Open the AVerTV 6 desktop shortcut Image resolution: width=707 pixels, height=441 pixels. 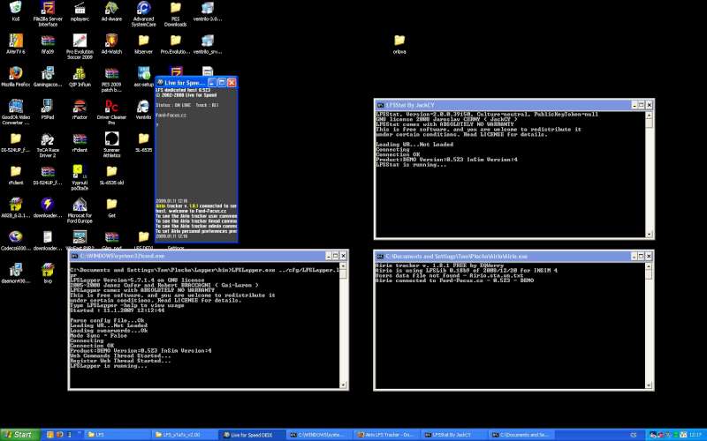[15, 41]
